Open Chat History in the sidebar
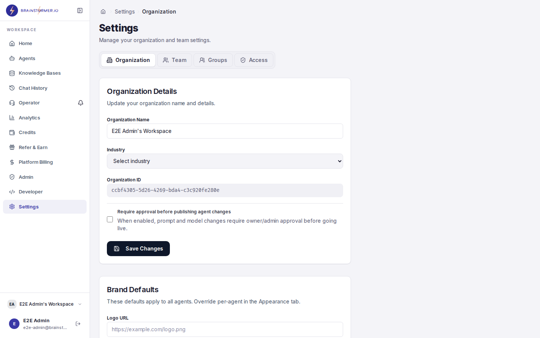The width and height of the screenshot is (540, 338). click(45, 88)
